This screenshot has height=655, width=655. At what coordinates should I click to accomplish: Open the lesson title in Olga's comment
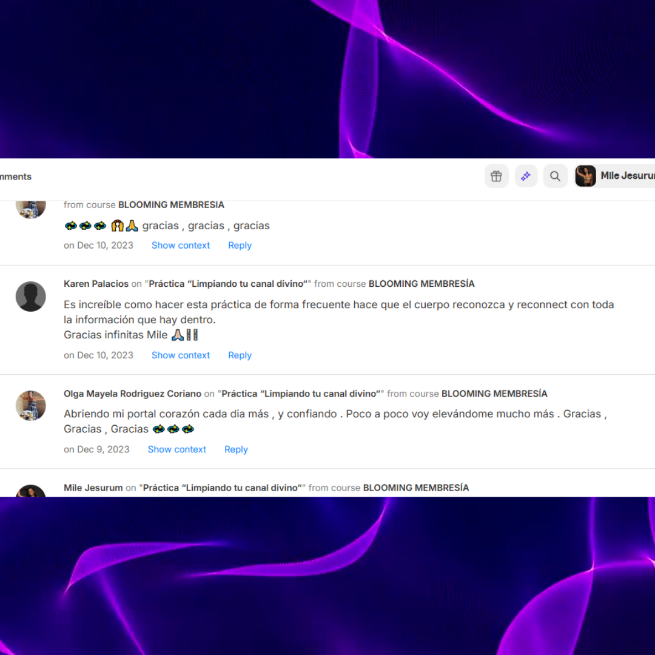301,394
